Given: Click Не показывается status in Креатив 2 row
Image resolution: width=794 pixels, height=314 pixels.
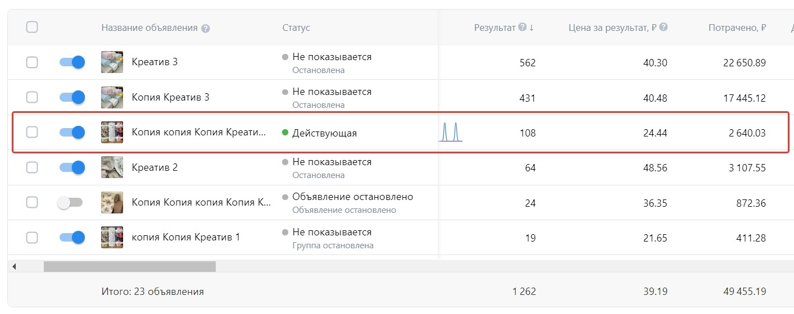Looking at the screenshot, I should 332,162.
